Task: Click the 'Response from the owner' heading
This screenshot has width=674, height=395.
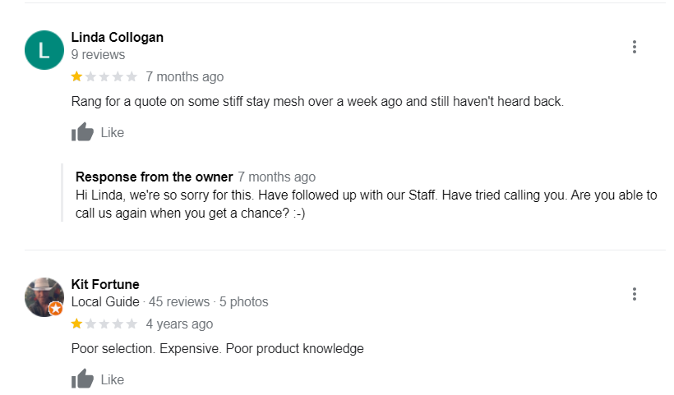Action: coord(154,177)
